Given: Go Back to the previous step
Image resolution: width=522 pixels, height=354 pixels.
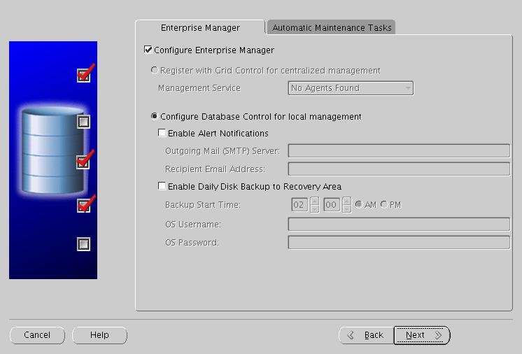Looking at the screenshot, I should click(366, 335).
